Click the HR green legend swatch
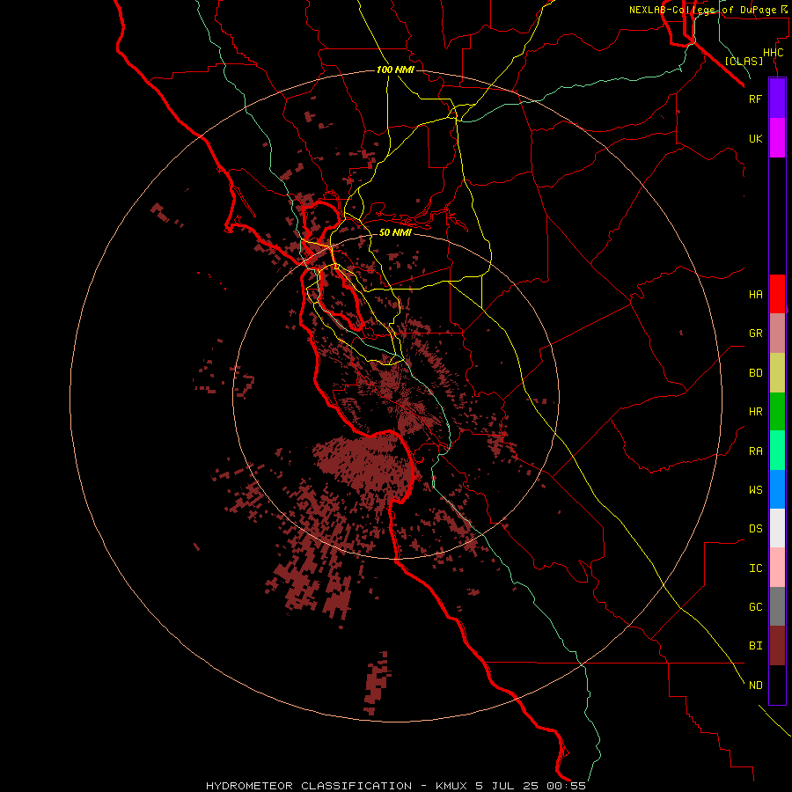Screen dimensions: 792x792 [777, 412]
